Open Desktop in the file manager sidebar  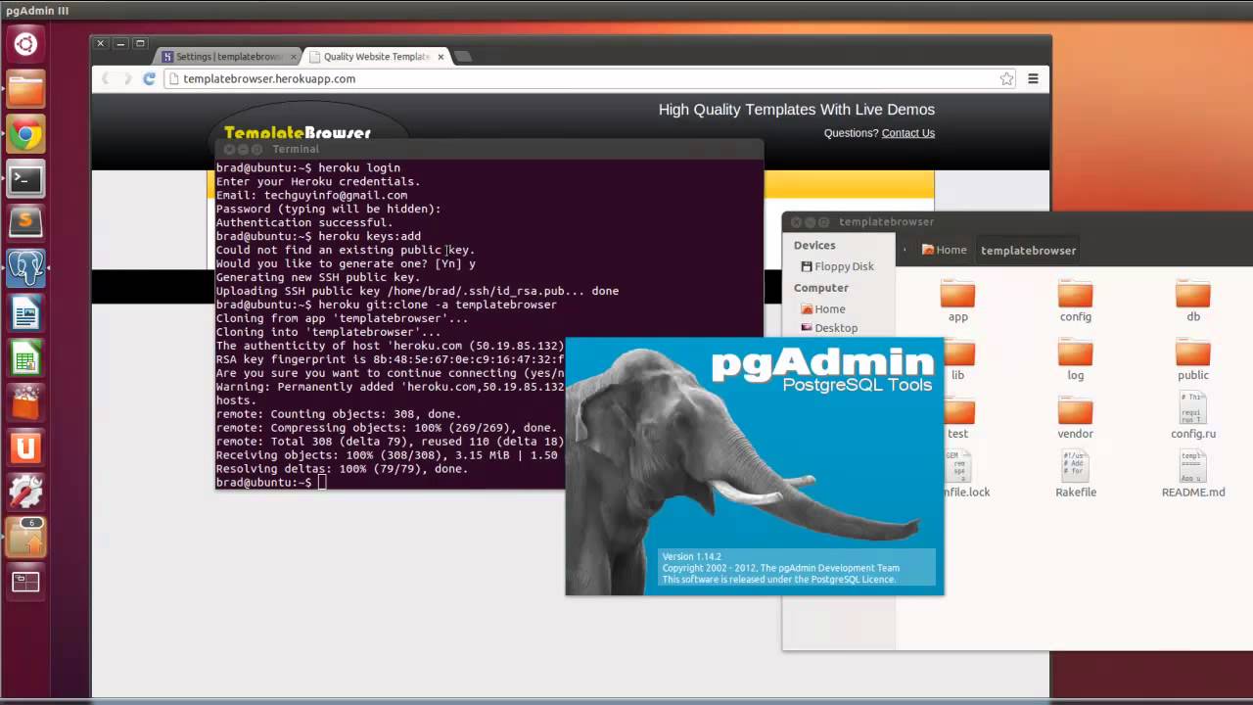[x=829, y=328]
